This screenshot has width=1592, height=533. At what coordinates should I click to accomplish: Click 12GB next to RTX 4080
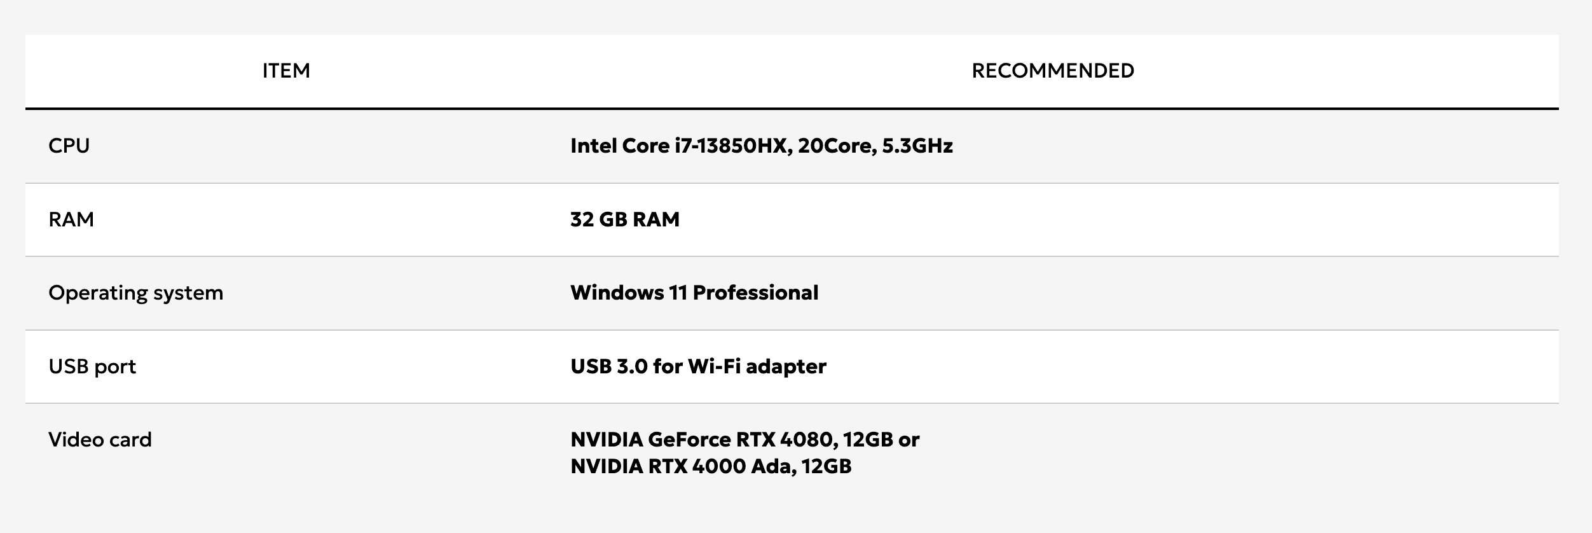[867, 440]
